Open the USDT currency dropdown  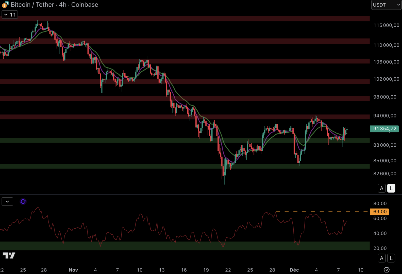[386, 5]
